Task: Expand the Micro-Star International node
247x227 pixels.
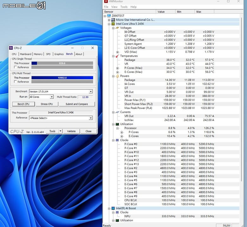Action: coord(109,20)
